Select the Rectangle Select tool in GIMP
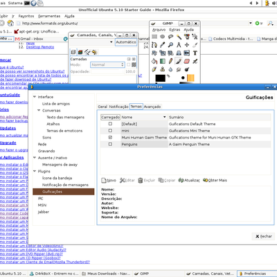This screenshot has width=277, height=277. [x=154, y=37]
